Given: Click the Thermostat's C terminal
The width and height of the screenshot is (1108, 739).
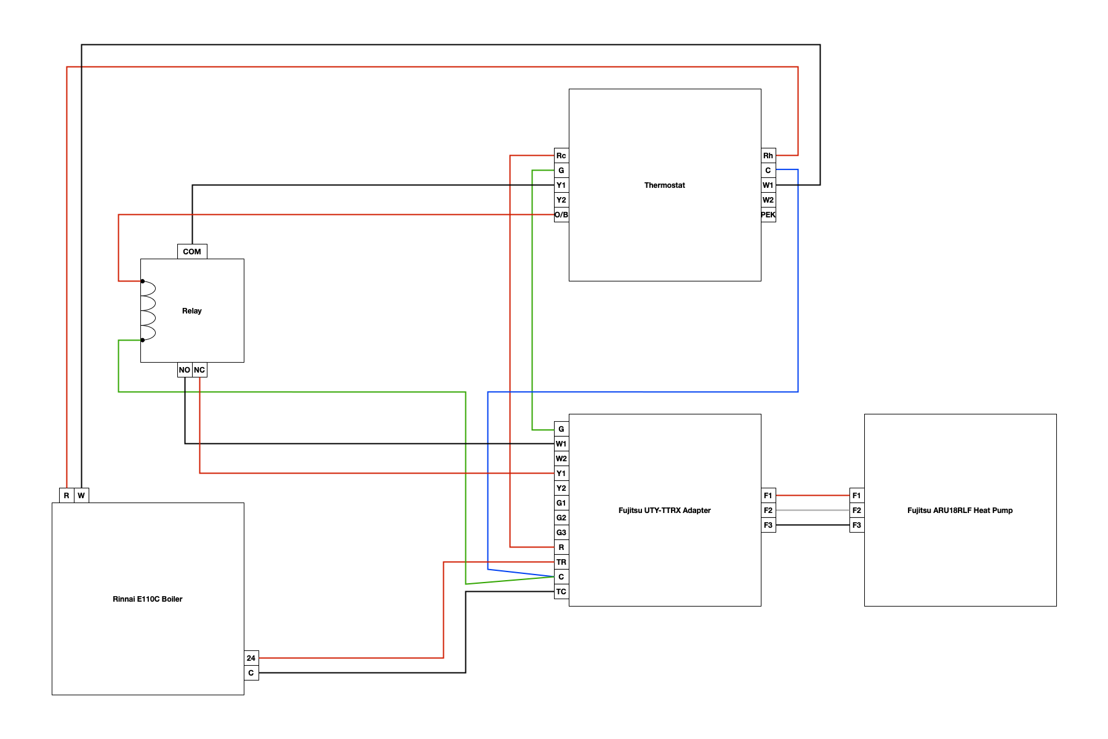Looking at the screenshot, I should [768, 171].
